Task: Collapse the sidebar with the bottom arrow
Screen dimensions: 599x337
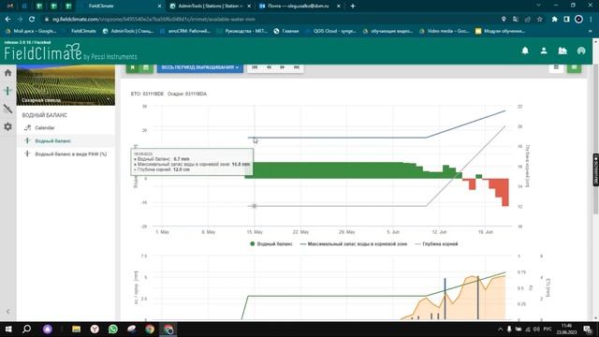Action: pyautogui.click(x=8, y=312)
